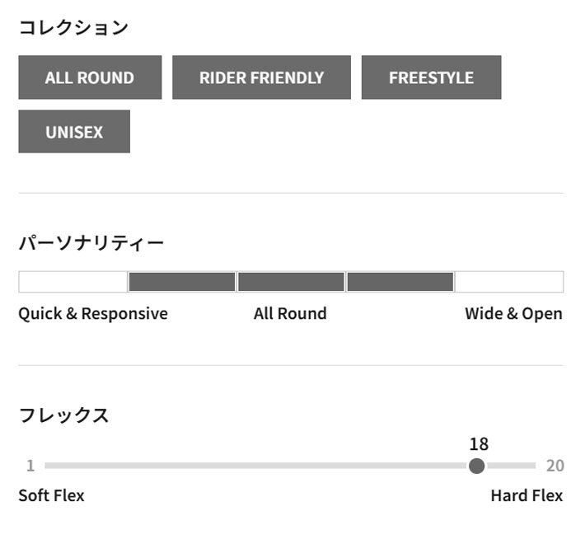Click the RIDER FRIENDLY collection tag
This screenshot has height=539, width=585.
pos(261,77)
